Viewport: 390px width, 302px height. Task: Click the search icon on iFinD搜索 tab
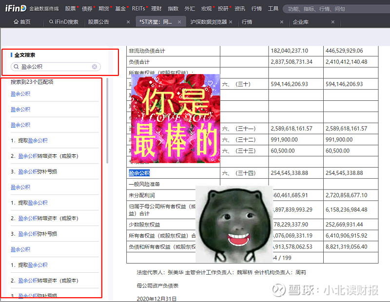pos(51,22)
